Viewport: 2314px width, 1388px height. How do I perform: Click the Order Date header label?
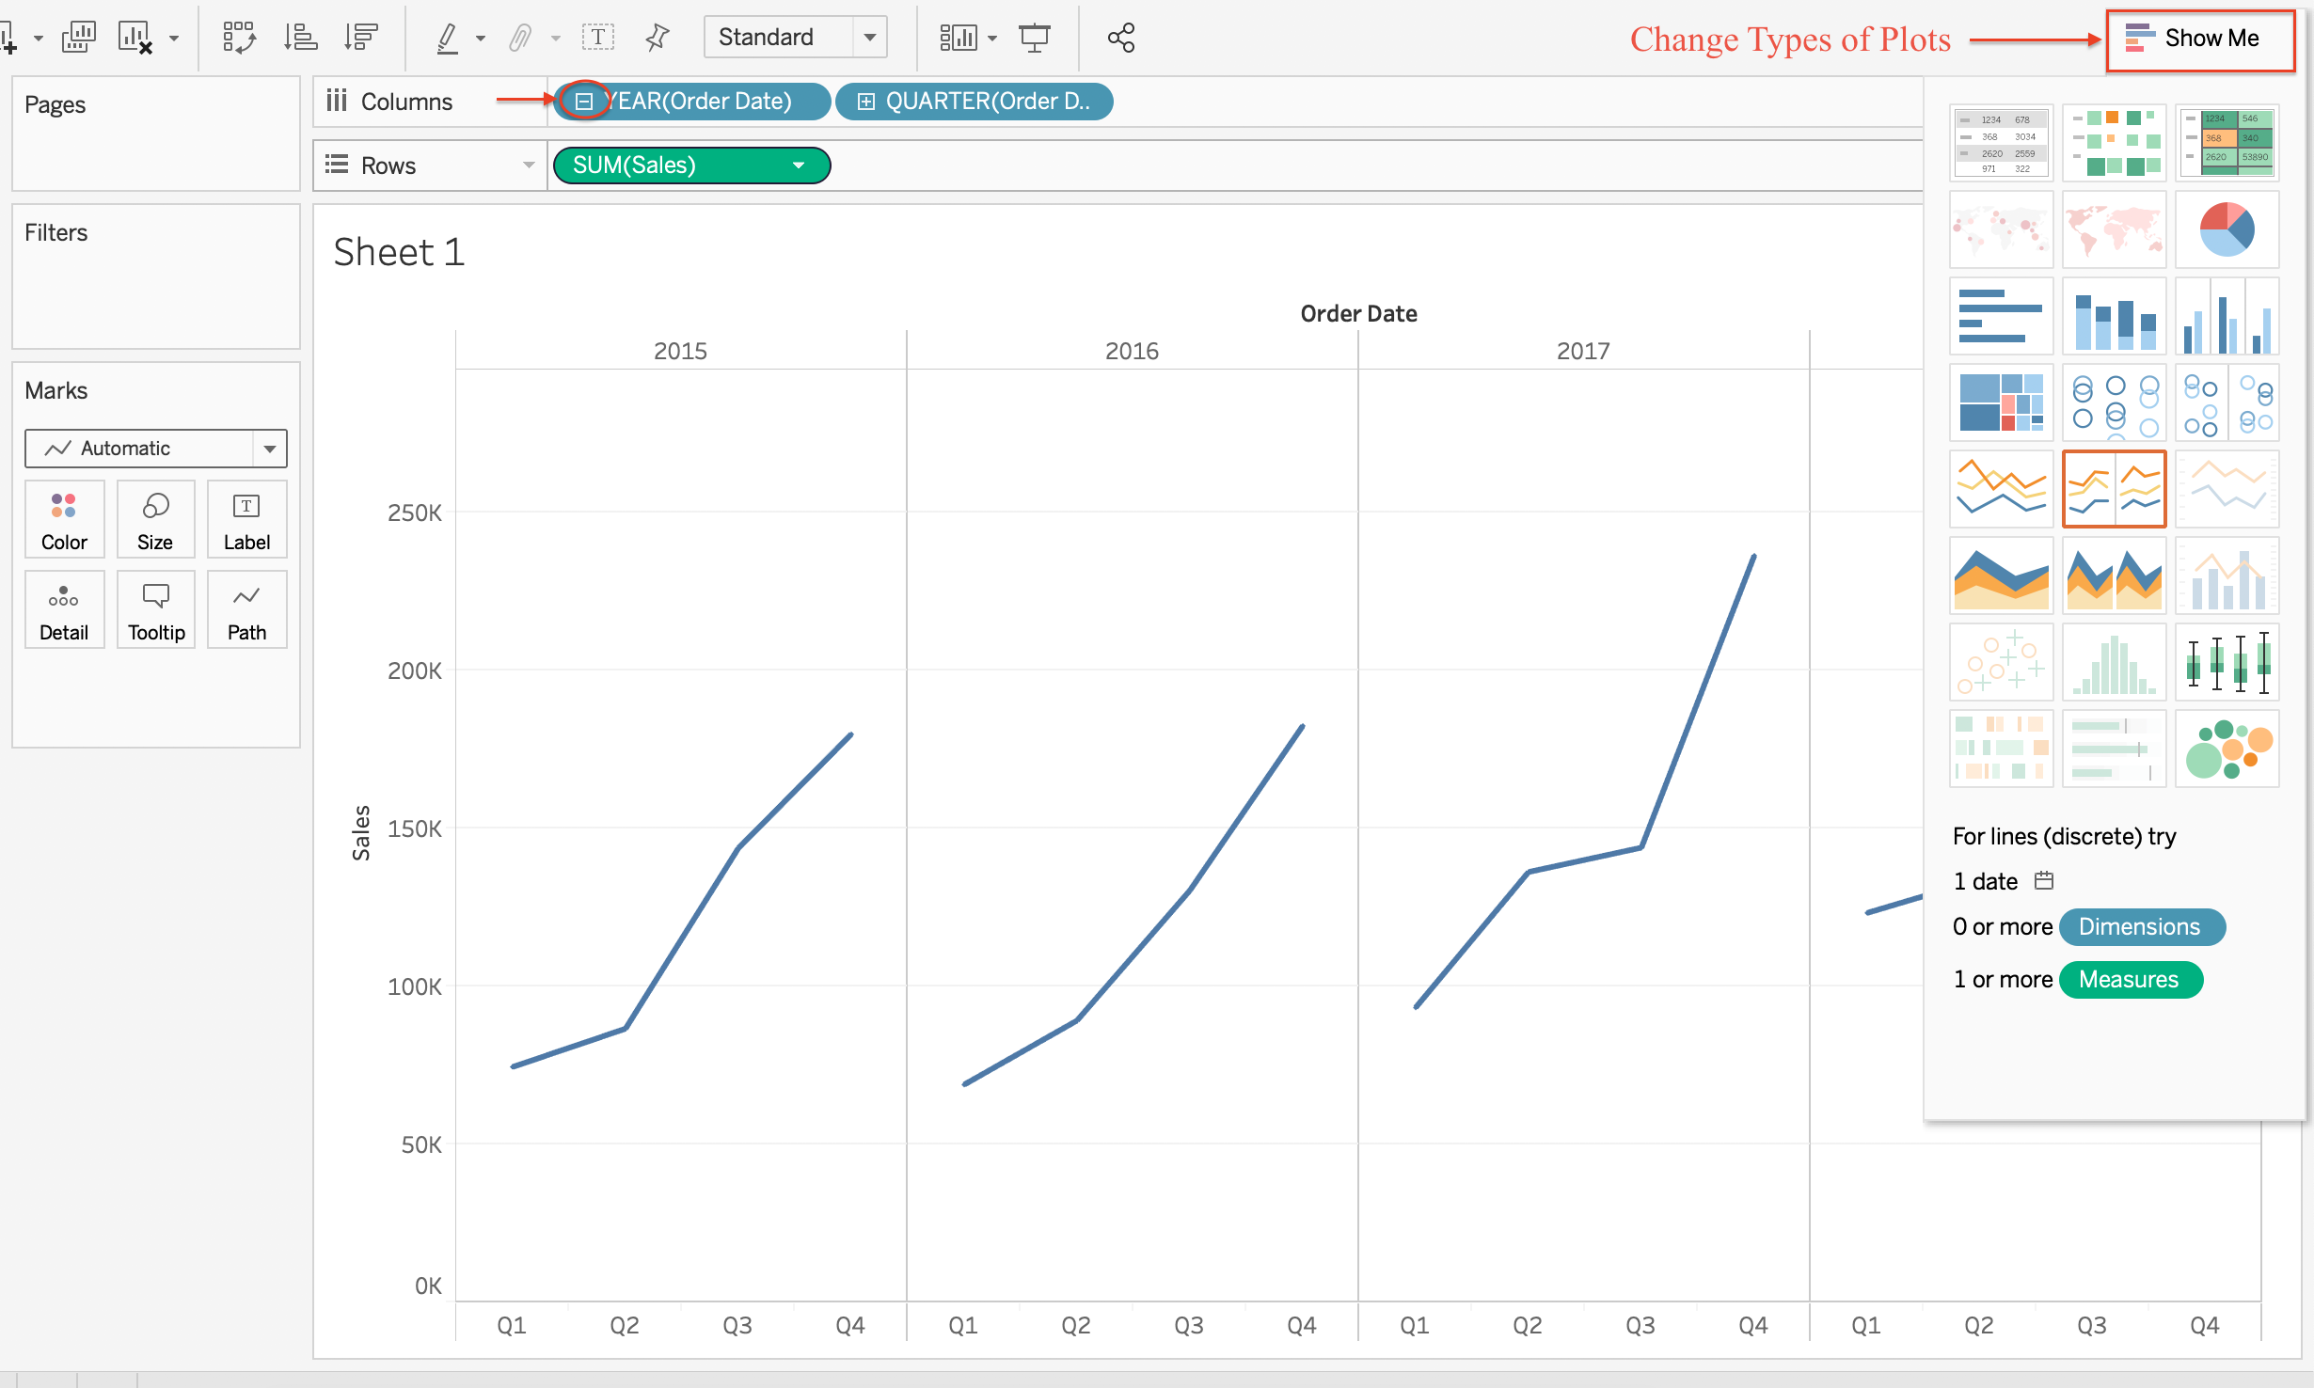click(x=1358, y=313)
